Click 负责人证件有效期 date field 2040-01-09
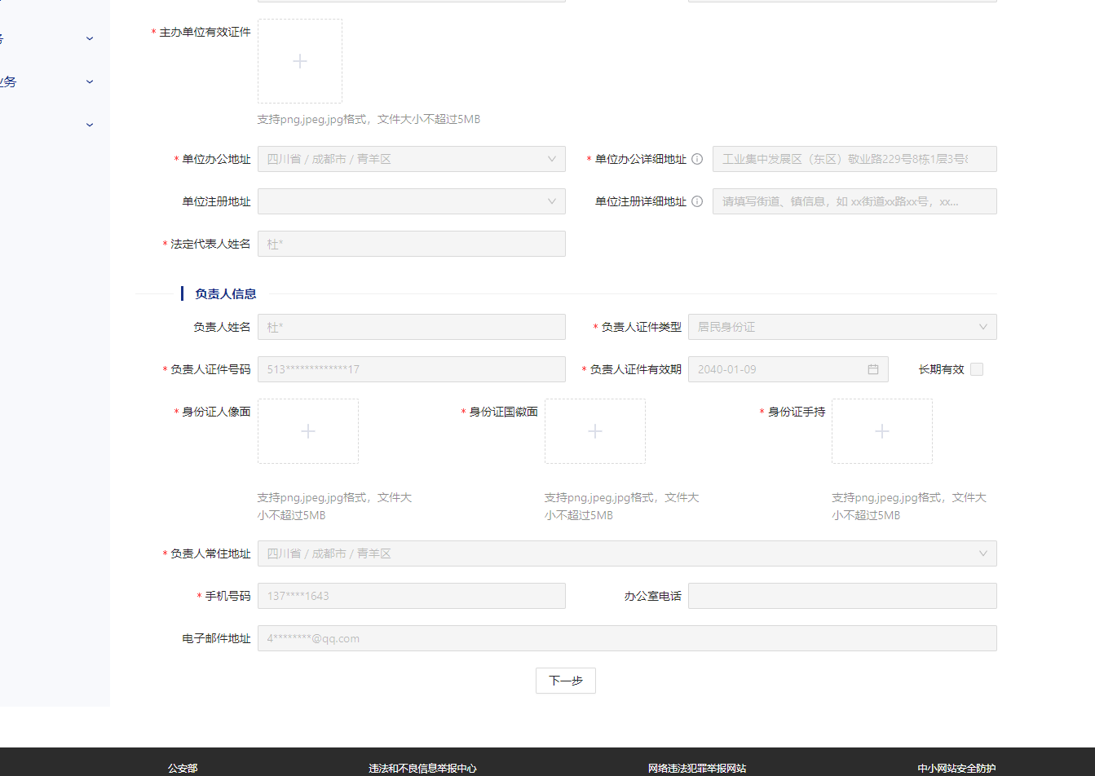Screen dimensions: 1095x776 pos(788,369)
